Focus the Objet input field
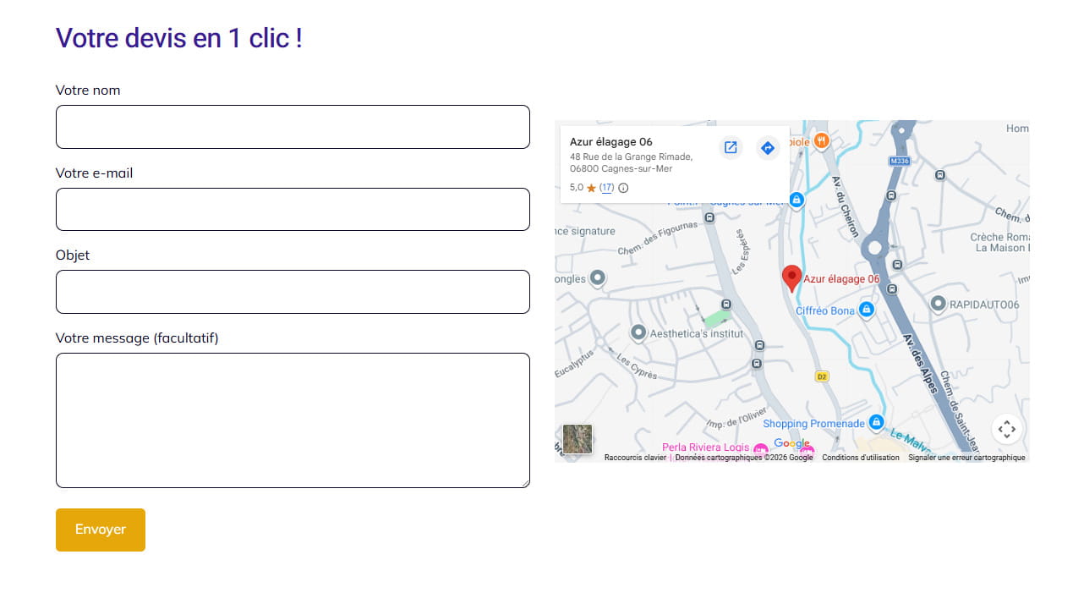Screen dimensions: 1073x593 [x=293, y=292]
